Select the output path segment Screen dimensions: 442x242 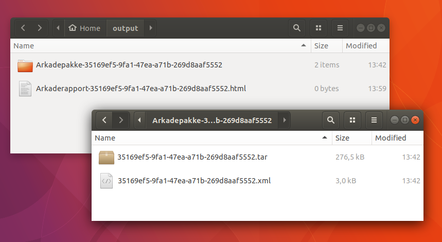click(126, 28)
